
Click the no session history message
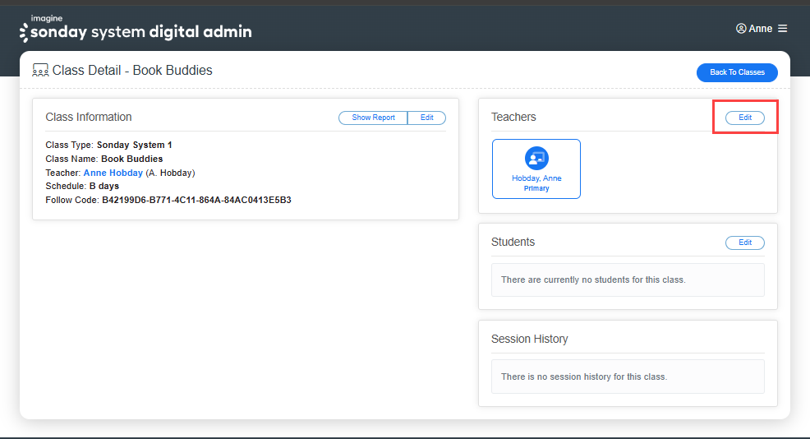tap(584, 377)
